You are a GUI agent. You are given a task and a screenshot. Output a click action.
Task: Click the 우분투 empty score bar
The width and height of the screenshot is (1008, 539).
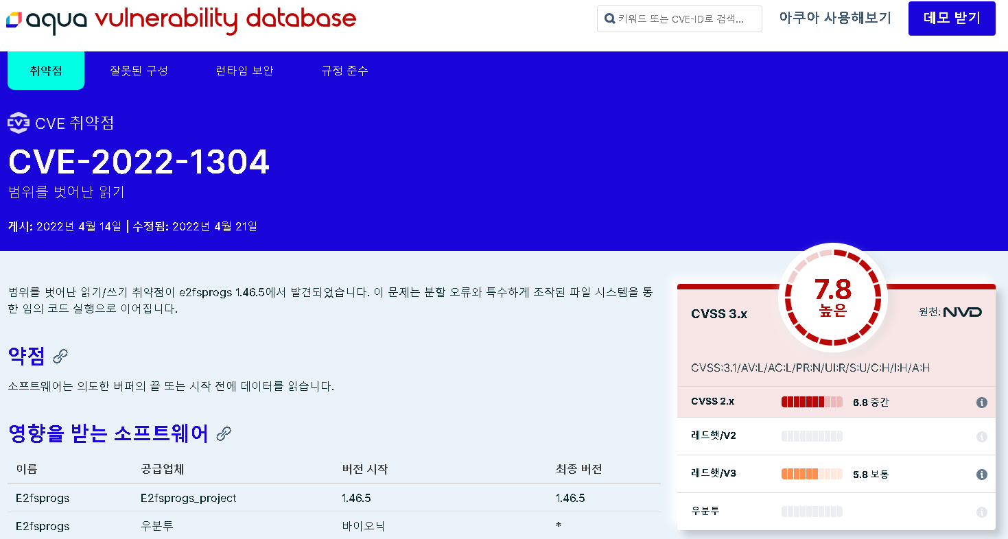point(812,512)
